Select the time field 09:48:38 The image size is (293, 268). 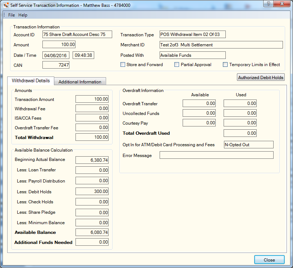point(83,55)
